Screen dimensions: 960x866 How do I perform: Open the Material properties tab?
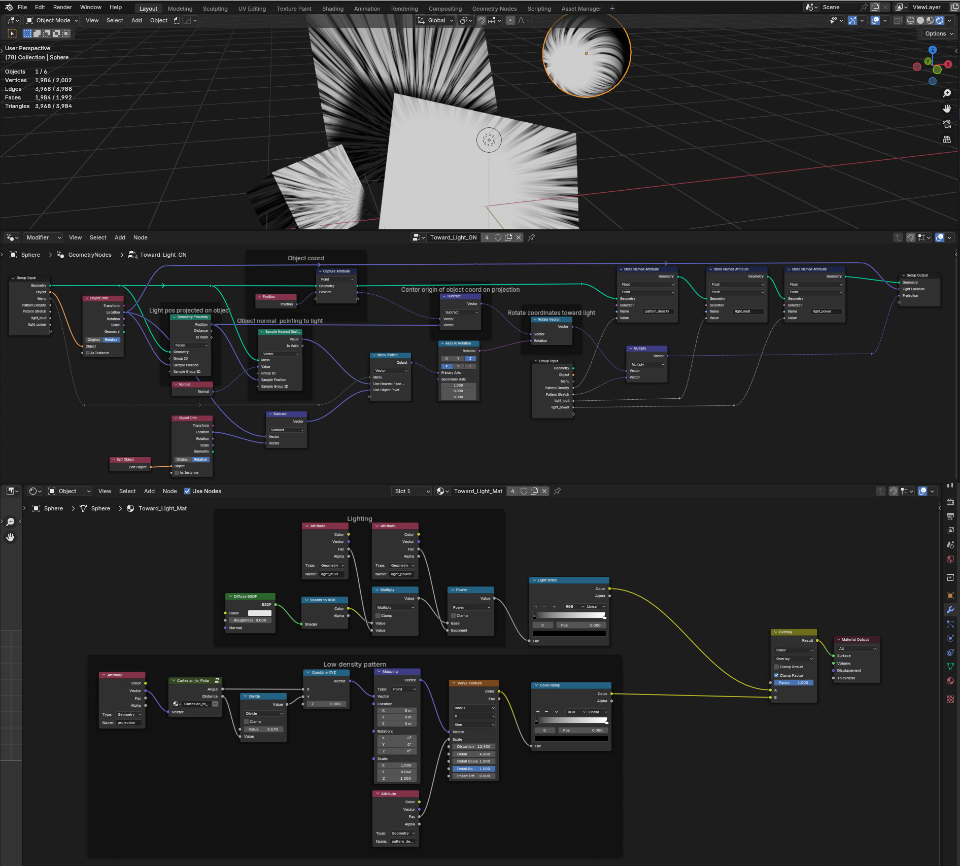[950, 681]
